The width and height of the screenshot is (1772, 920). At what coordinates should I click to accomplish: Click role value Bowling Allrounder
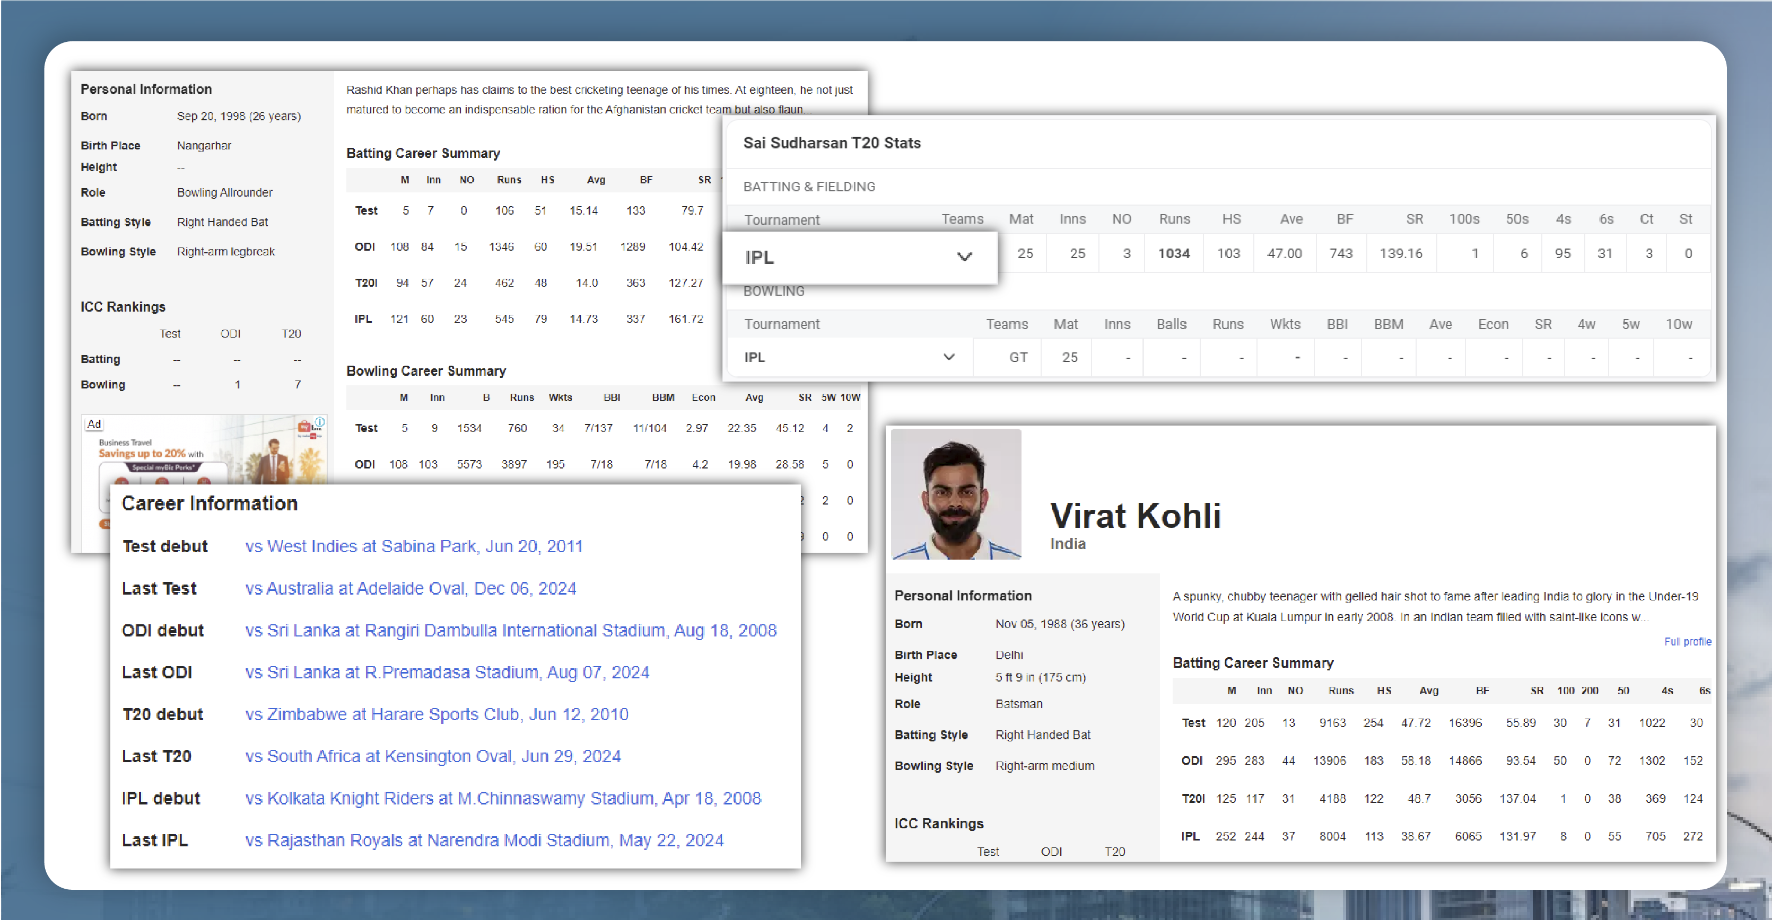[x=225, y=192]
